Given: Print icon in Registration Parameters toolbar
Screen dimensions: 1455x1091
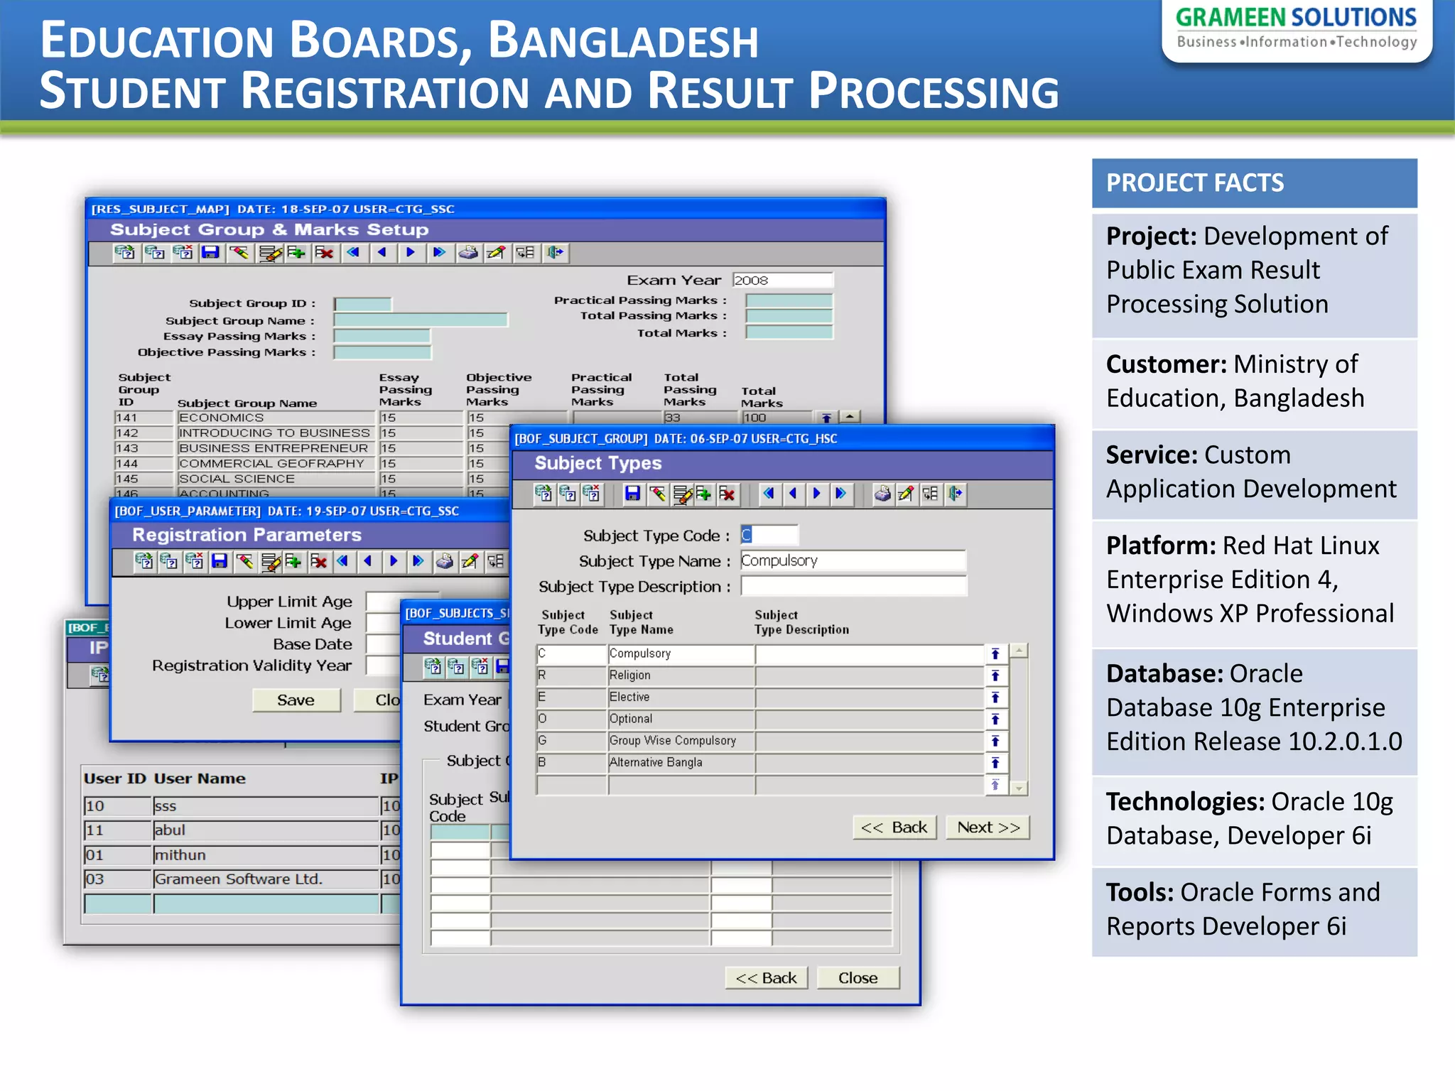Looking at the screenshot, I should pos(444,562).
